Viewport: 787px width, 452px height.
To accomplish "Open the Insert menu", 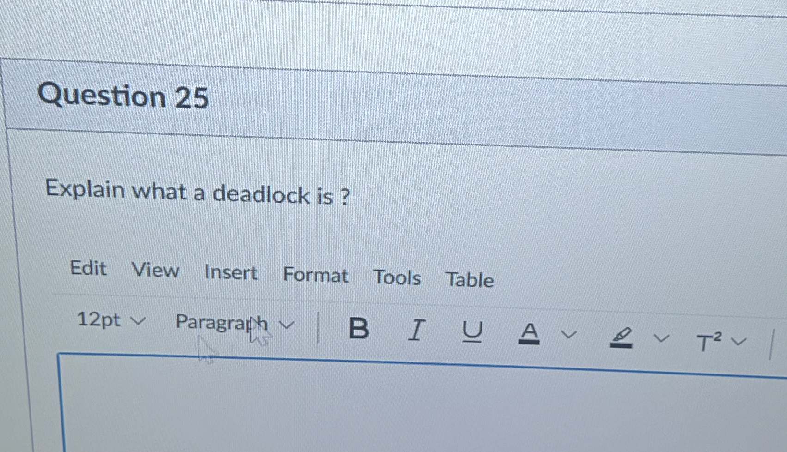I will [231, 272].
